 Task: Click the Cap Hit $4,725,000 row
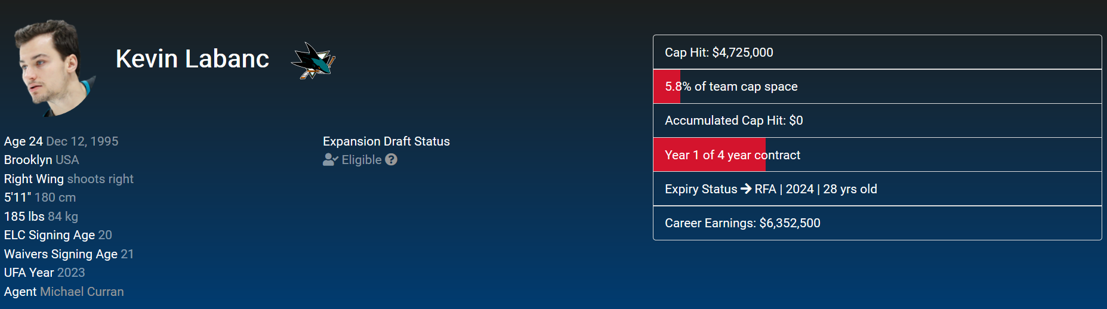877,52
